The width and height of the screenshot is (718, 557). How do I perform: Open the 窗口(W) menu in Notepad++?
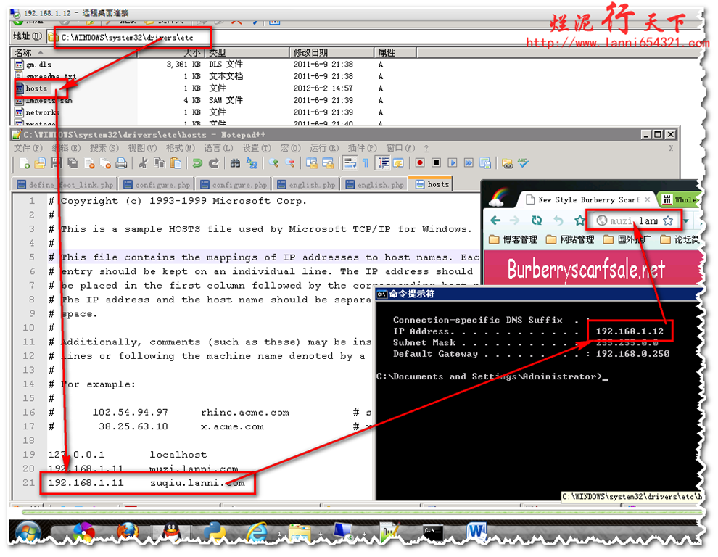[x=400, y=148]
